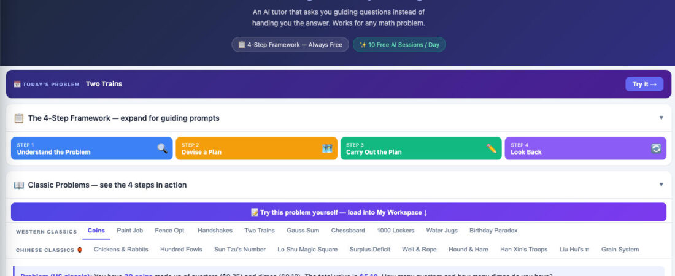
Task: Click the calendar icon beside Today's Problem
Action: [17, 84]
